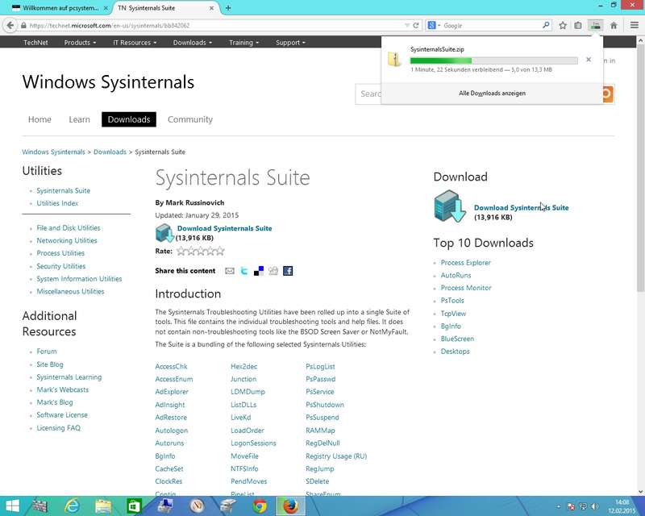Share content on Twitter icon
Viewport: 645px width, 516px height.
click(244, 271)
